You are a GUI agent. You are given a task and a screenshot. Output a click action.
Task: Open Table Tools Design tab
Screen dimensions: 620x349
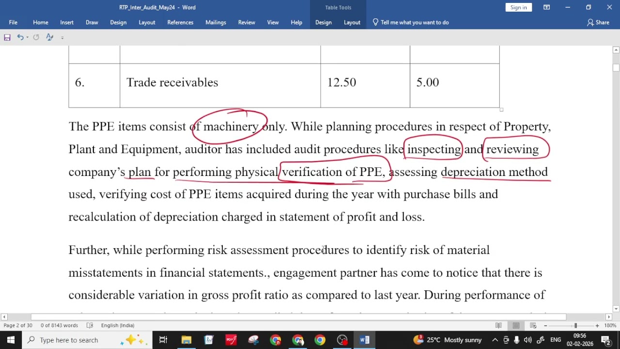(323, 22)
